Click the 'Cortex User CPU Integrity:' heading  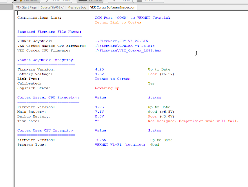[46, 131]
